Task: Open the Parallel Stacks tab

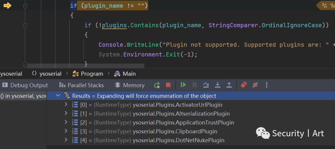Action: (81, 85)
